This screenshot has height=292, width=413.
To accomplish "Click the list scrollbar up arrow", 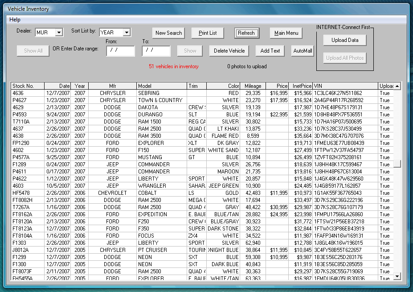I will [x=397, y=86].
